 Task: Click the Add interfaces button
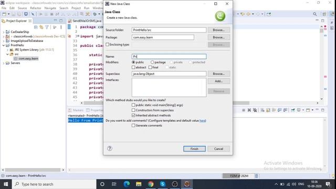point(218,81)
